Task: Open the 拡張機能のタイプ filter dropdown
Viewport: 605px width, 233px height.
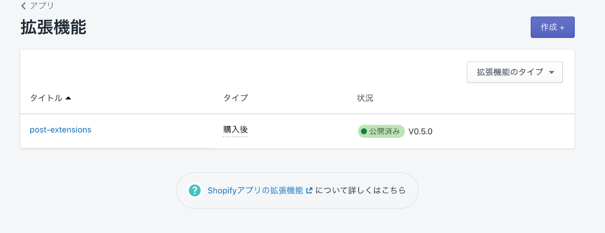Action: [515, 72]
